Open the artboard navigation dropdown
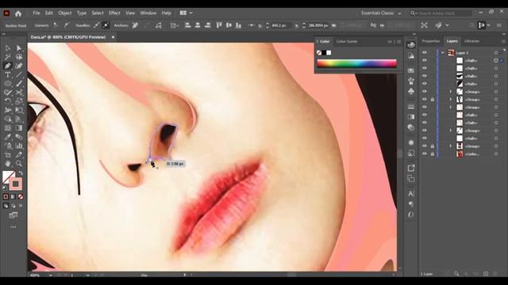 tap(88, 275)
